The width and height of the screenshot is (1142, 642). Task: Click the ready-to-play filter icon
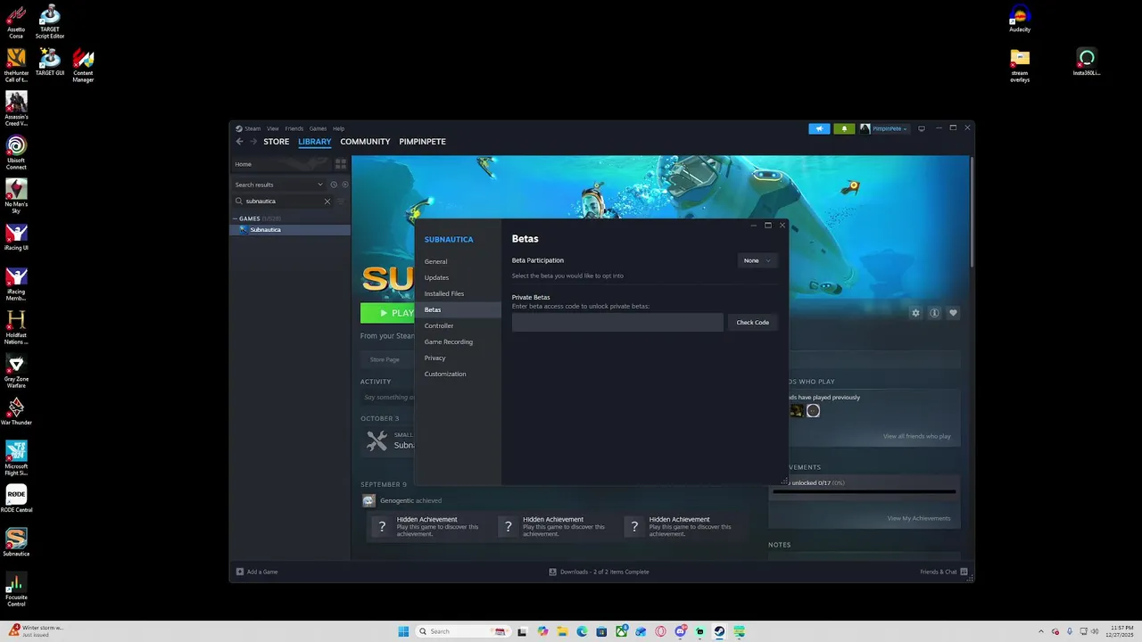[x=345, y=185]
